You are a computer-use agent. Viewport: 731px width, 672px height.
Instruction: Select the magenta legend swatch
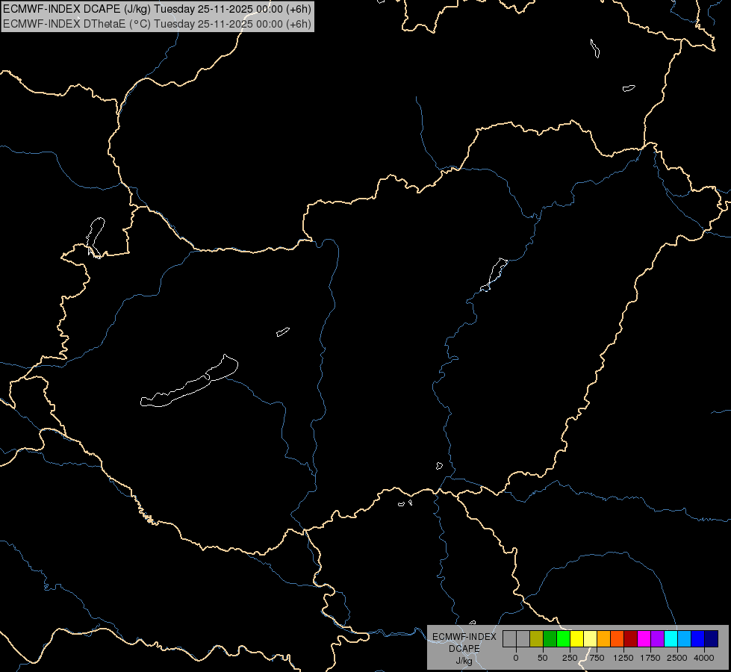pos(644,638)
